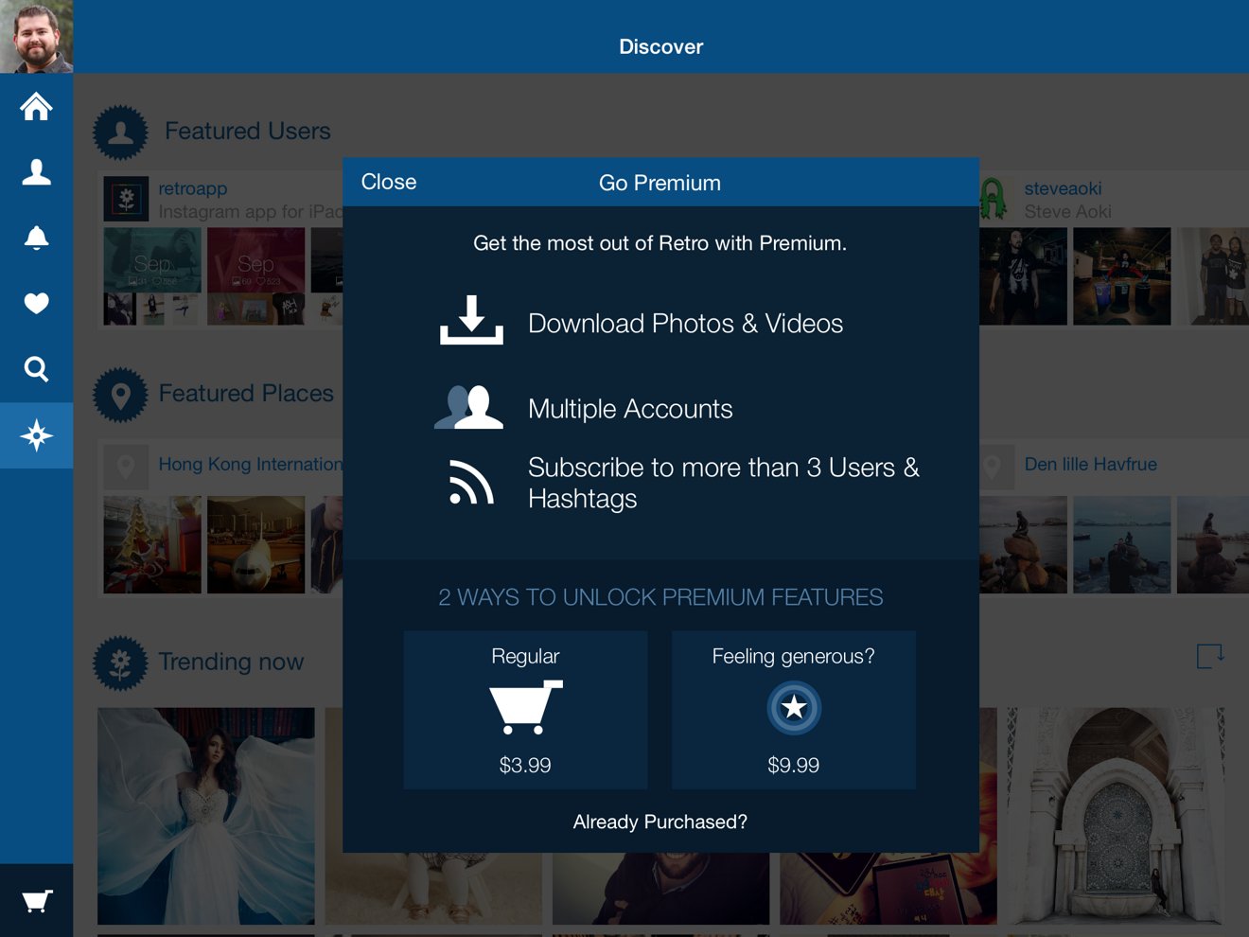Click the grid layout icon beside Trending now
Viewport: 1249px width, 937px height.
(x=1210, y=656)
